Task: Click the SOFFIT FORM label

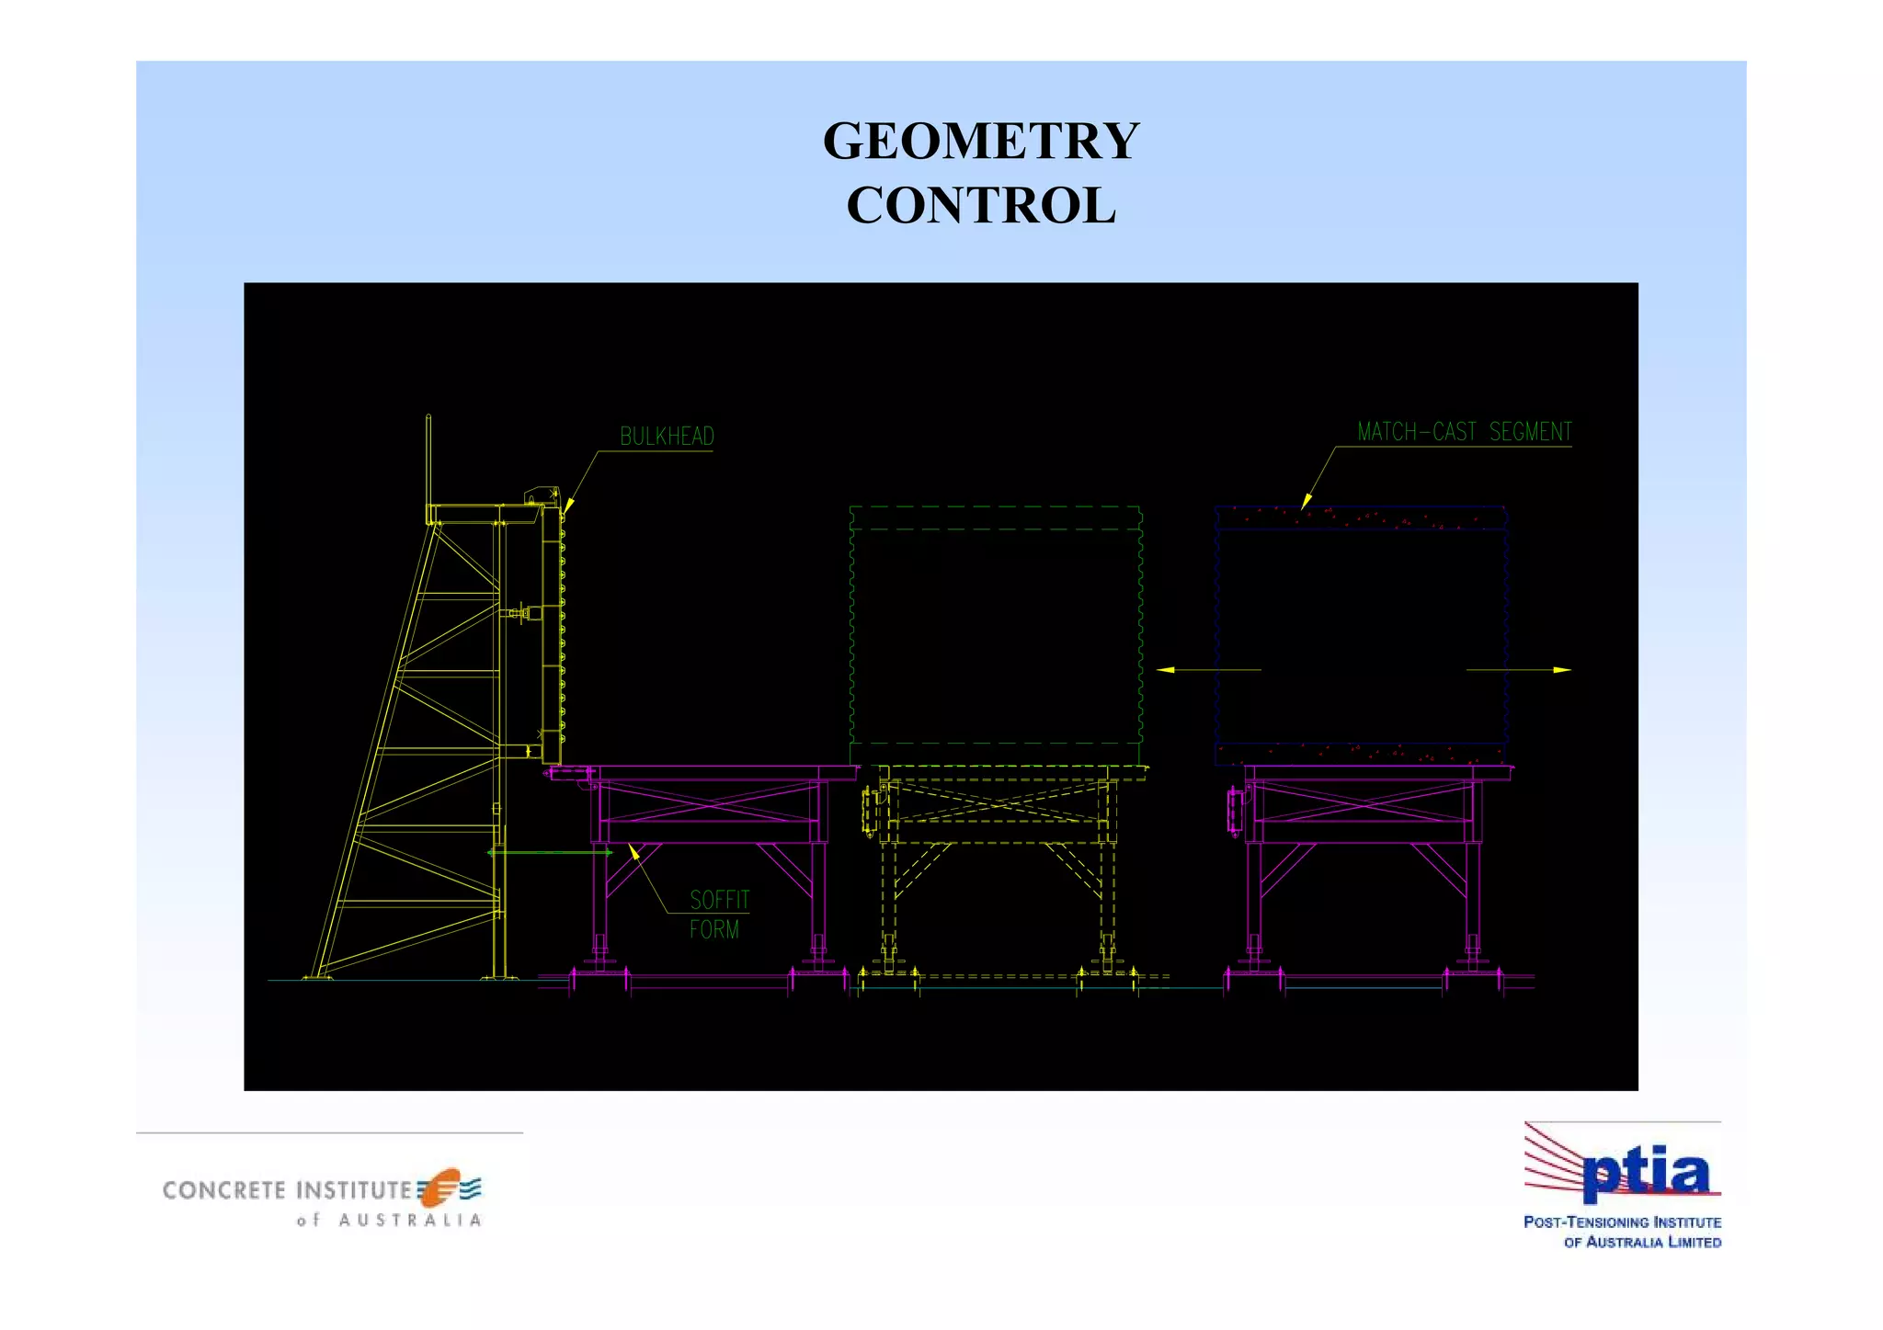Action: [719, 915]
